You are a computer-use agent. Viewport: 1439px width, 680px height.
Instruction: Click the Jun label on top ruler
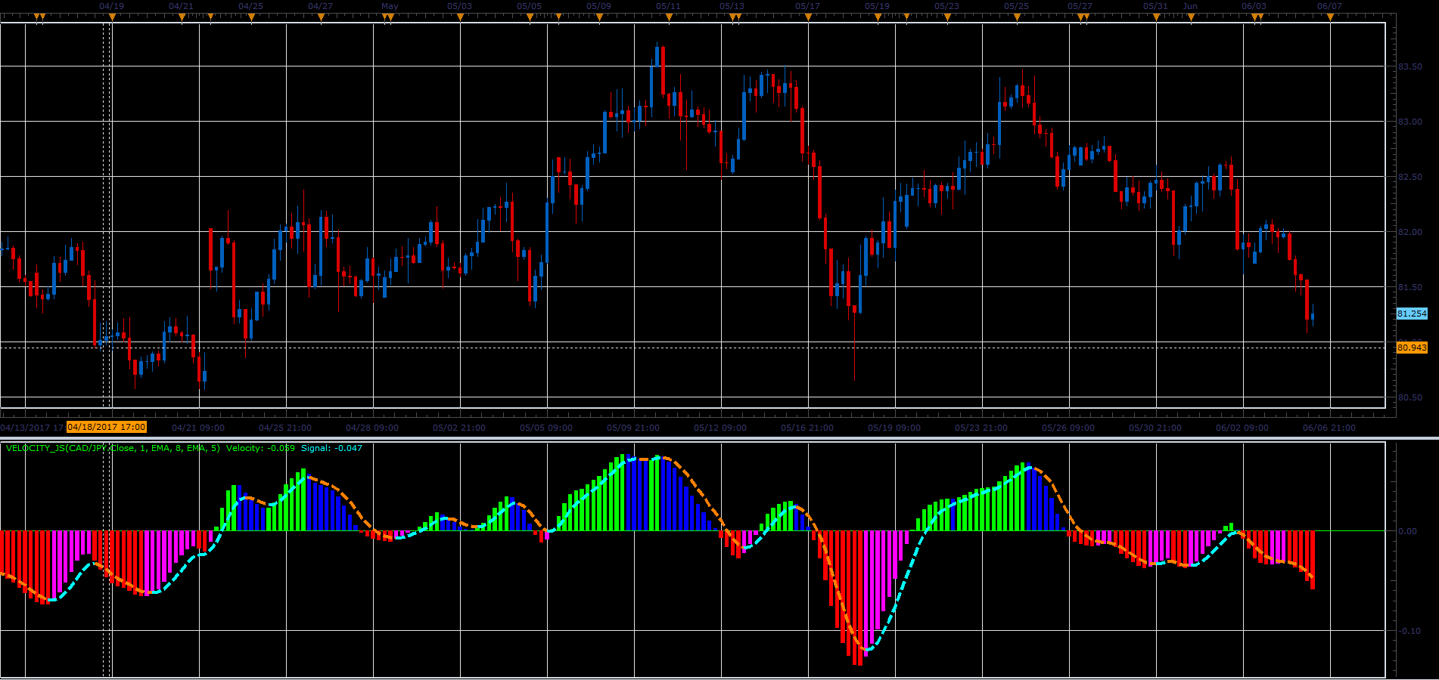[x=1190, y=6]
